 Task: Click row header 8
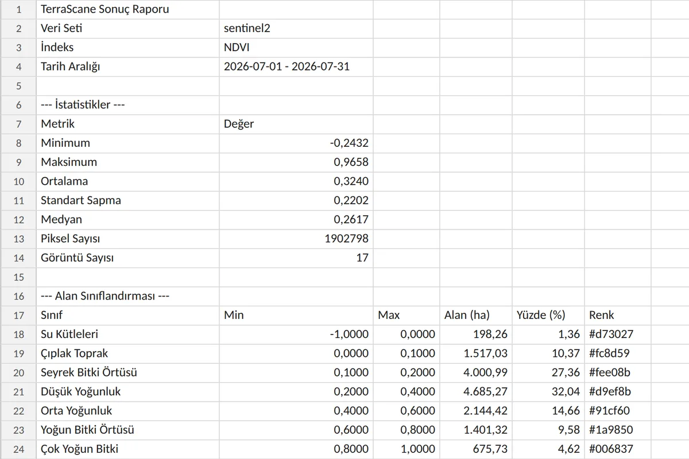click(18, 143)
